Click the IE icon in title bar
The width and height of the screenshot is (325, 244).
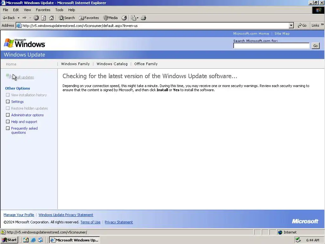[3, 3]
